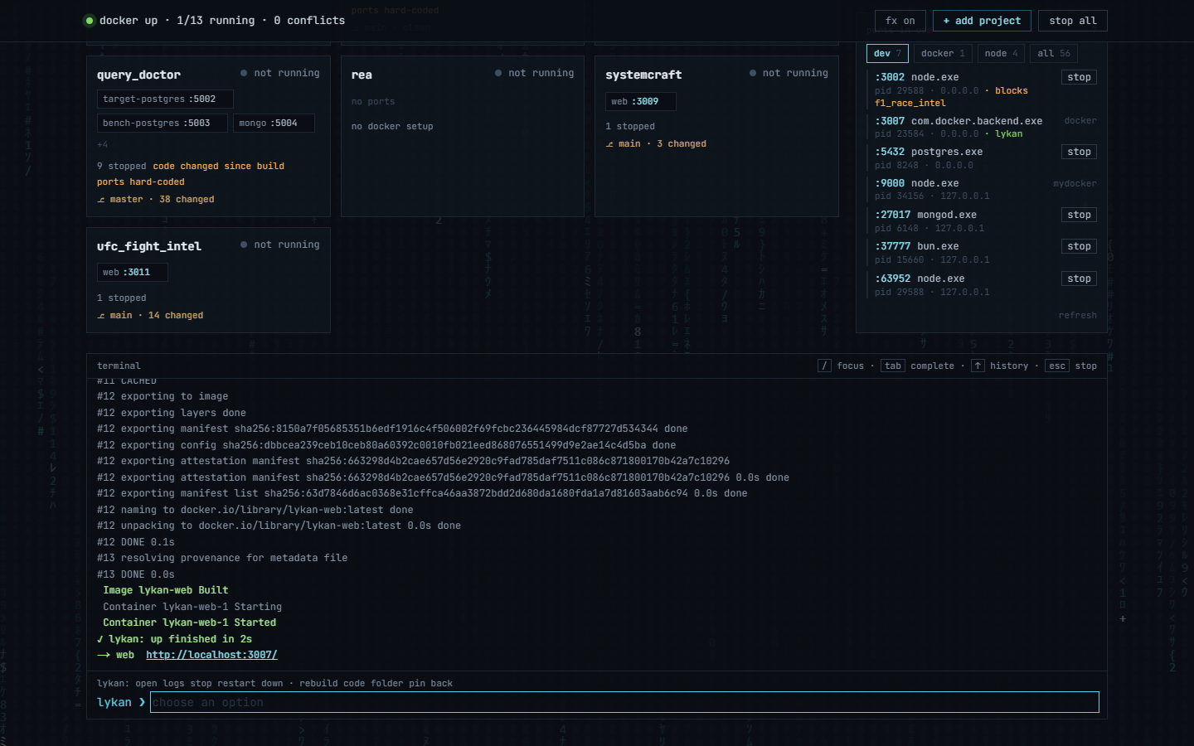Stop node.exe on port 63952
Screen dimensions: 1194x746
pos(1079,279)
